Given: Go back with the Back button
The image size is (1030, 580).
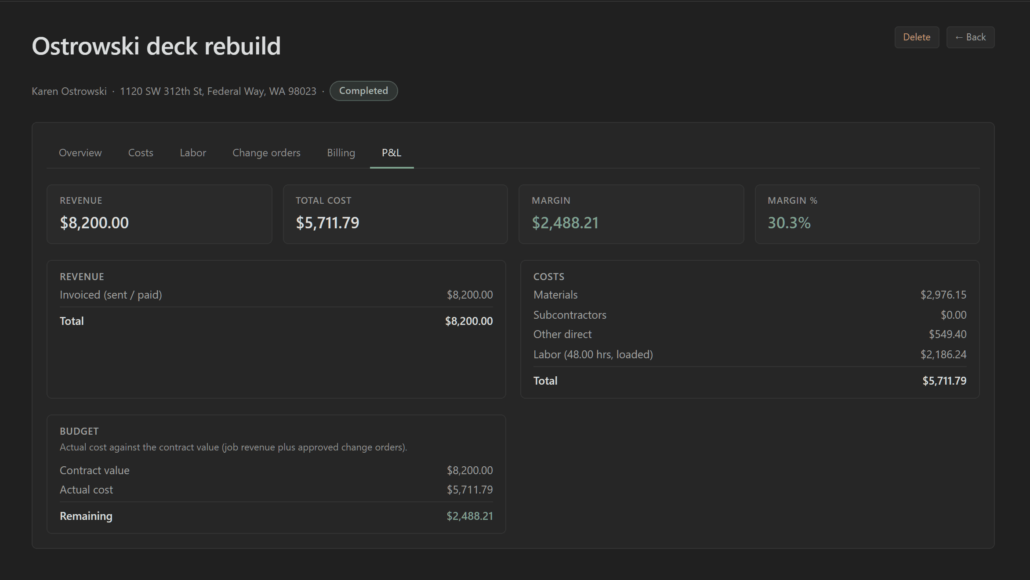Looking at the screenshot, I should coord(970,37).
